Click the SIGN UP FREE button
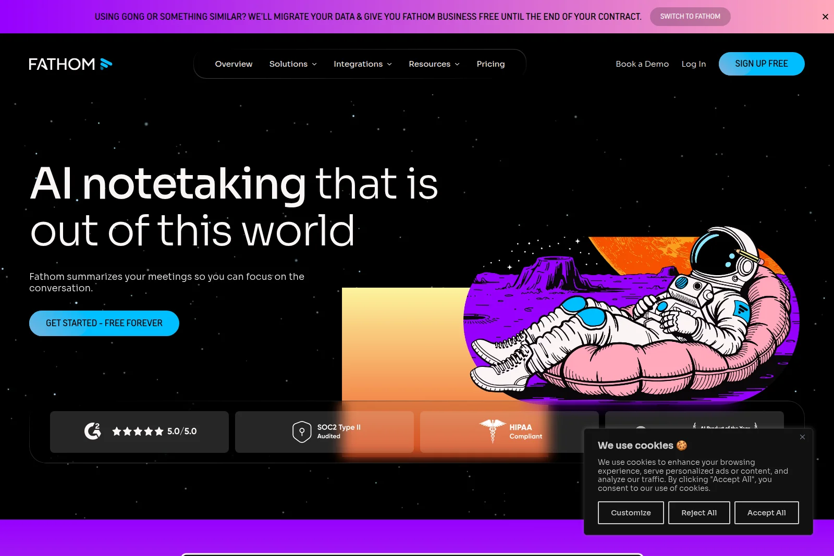 tap(762, 64)
